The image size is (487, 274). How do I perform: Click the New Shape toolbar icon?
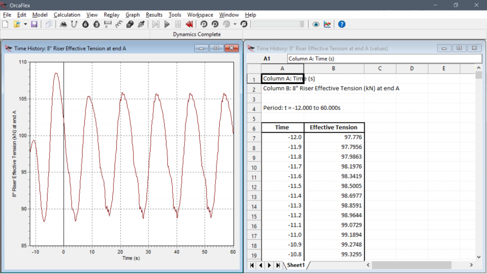tap(130, 24)
